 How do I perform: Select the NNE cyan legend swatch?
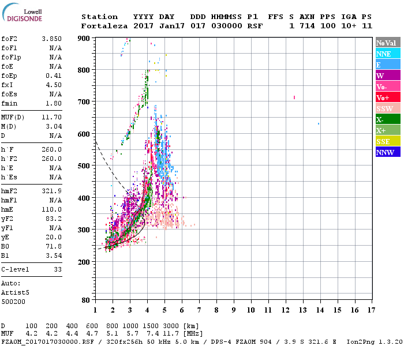click(388, 54)
